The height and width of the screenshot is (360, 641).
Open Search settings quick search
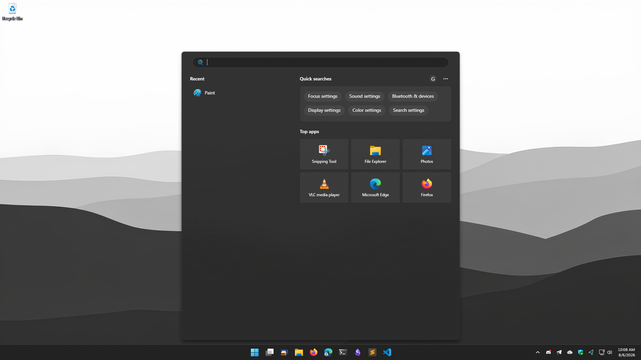click(x=409, y=110)
